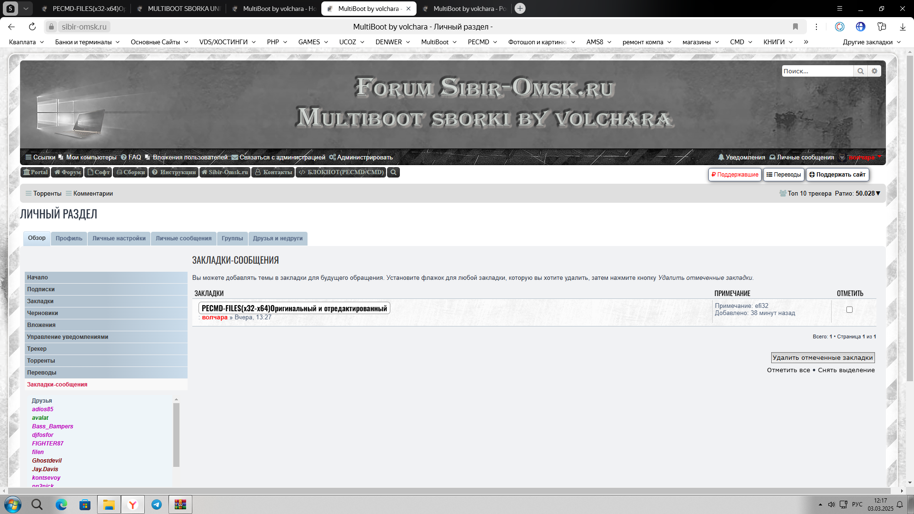Expand the MultiBoot bookmarks folder dropdown
This screenshot has width=914, height=514.
tap(438, 42)
